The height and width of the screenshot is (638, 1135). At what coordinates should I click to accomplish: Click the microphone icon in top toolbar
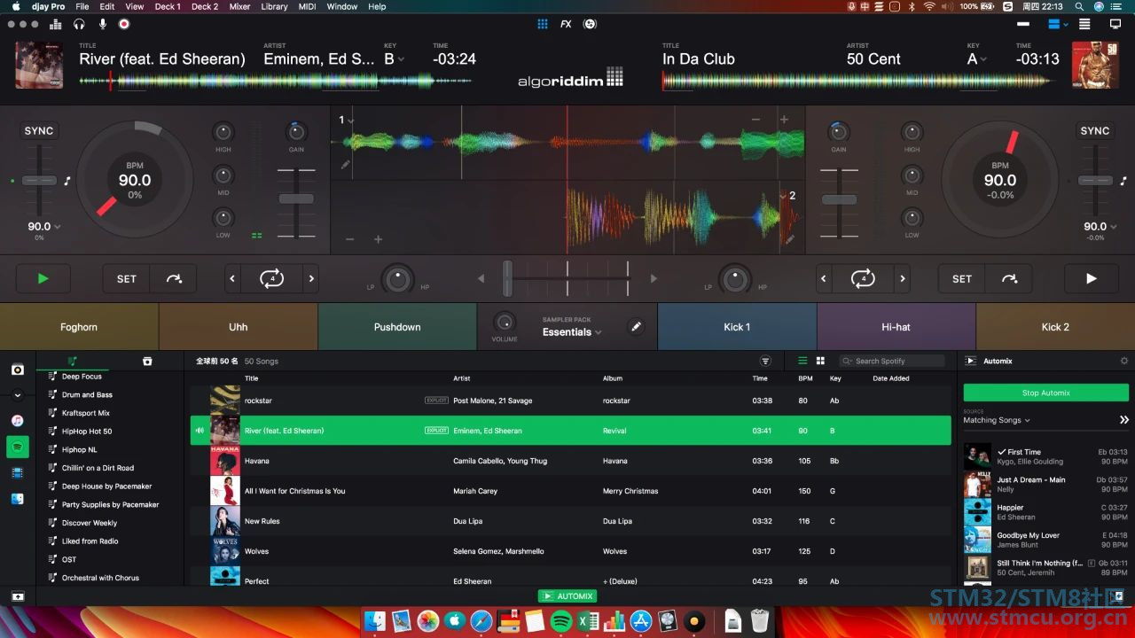point(103,24)
